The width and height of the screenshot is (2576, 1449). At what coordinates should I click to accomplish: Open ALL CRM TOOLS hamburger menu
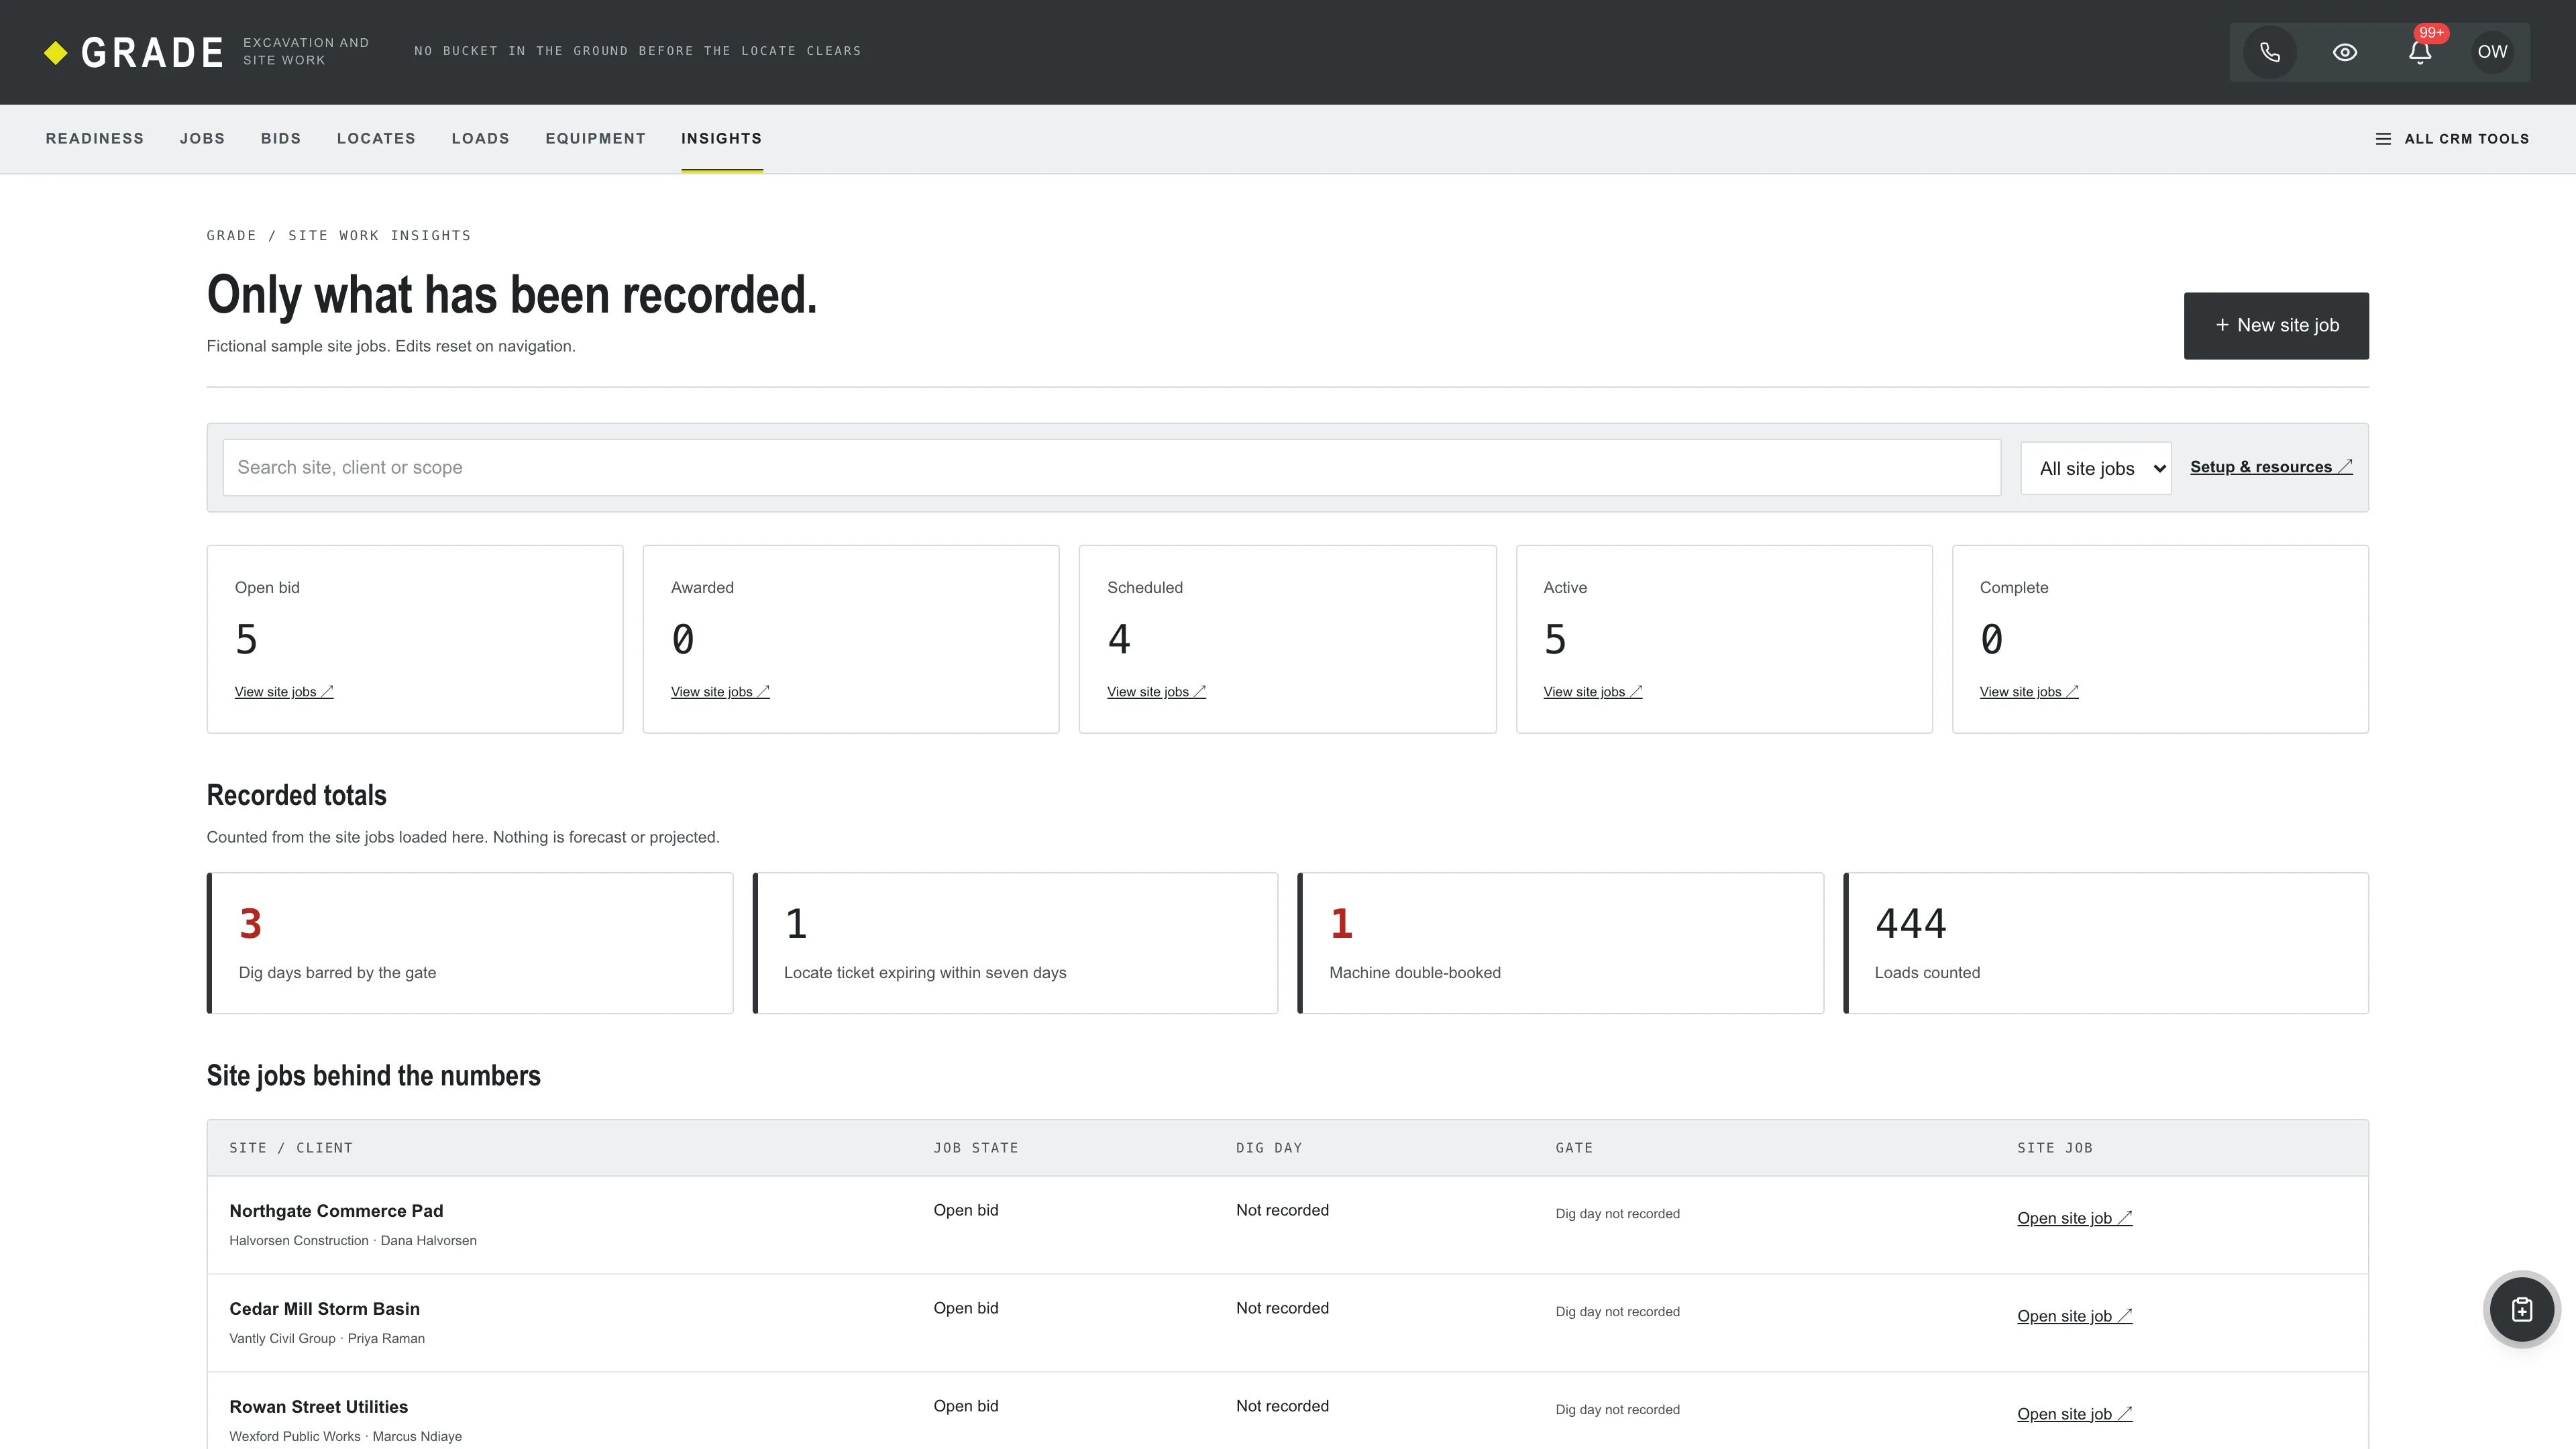pos(2452,139)
